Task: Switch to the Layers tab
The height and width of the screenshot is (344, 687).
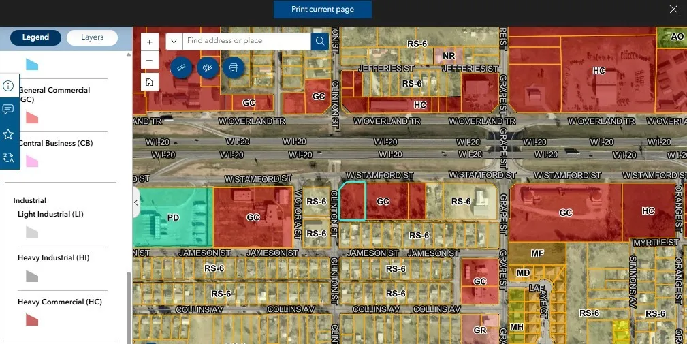Action: tap(92, 37)
